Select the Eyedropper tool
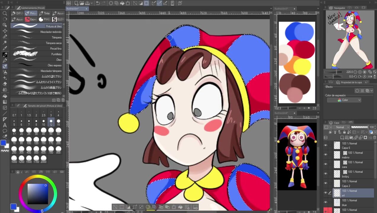The height and width of the screenshot is (213, 377). [5, 49]
